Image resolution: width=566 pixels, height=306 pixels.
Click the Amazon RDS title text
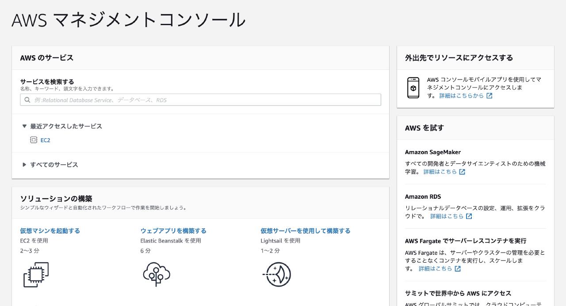coord(423,196)
